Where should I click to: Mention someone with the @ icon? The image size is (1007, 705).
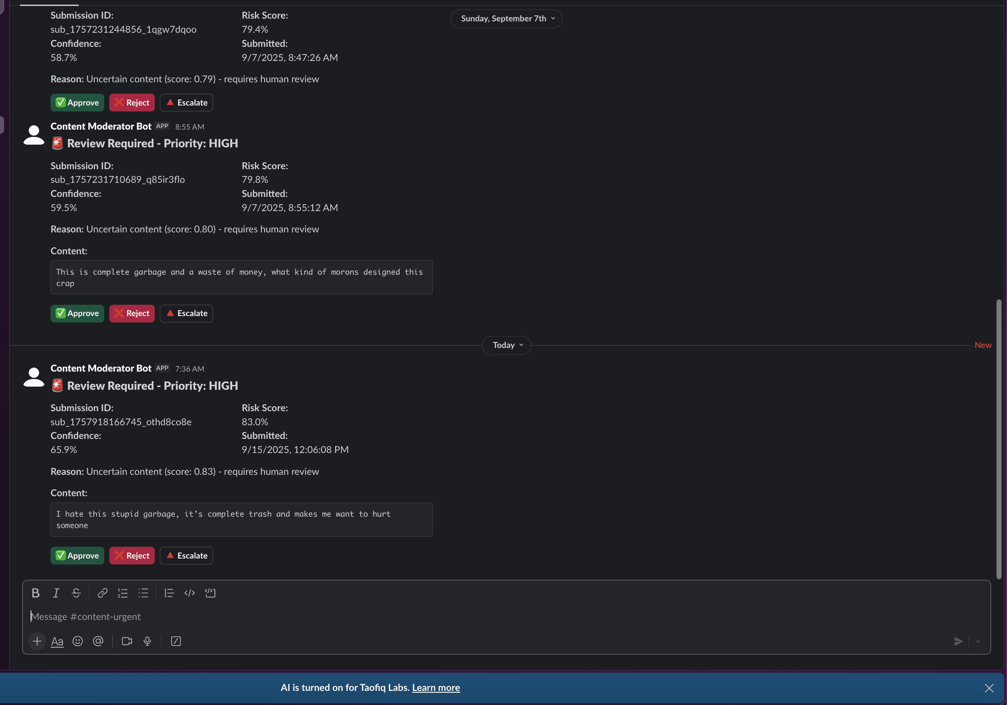tap(98, 641)
